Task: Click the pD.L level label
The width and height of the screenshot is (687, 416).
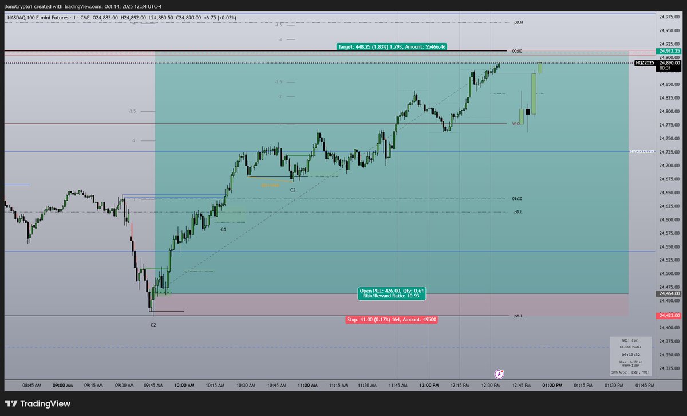Action: pyautogui.click(x=518, y=212)
